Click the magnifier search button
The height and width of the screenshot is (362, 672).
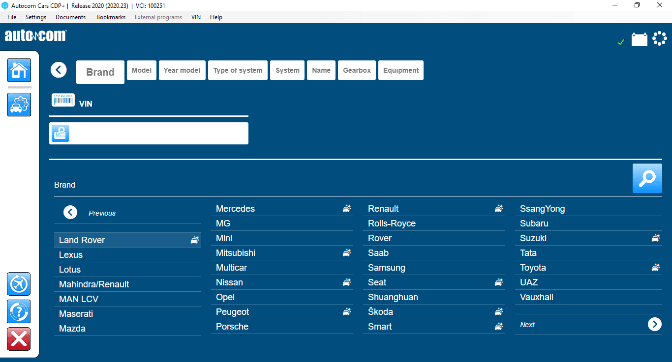[647, 178]
